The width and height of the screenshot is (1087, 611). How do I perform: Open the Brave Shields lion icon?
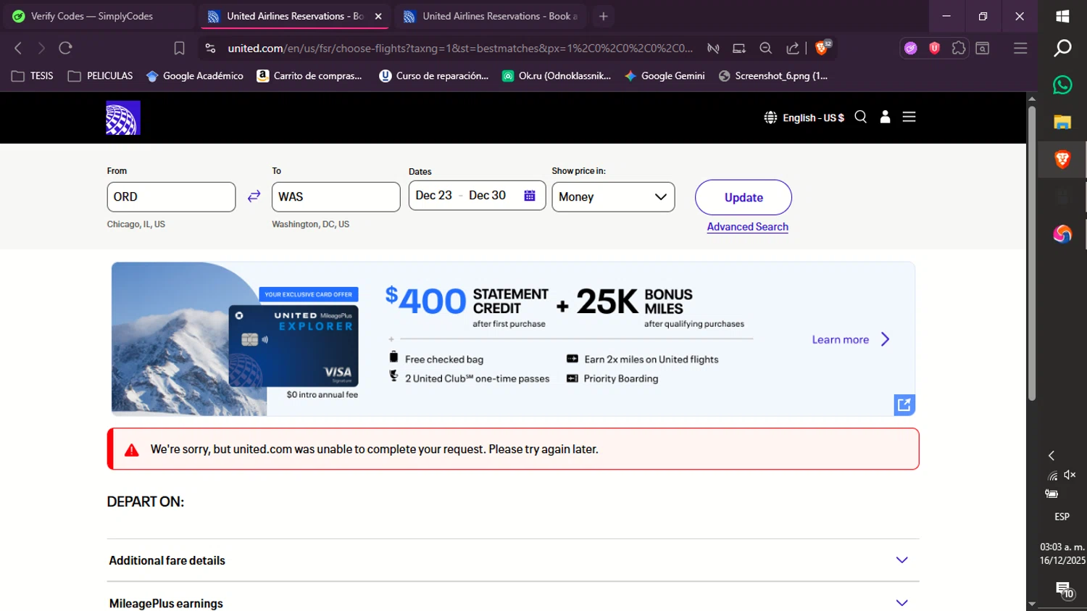(822, 48)
